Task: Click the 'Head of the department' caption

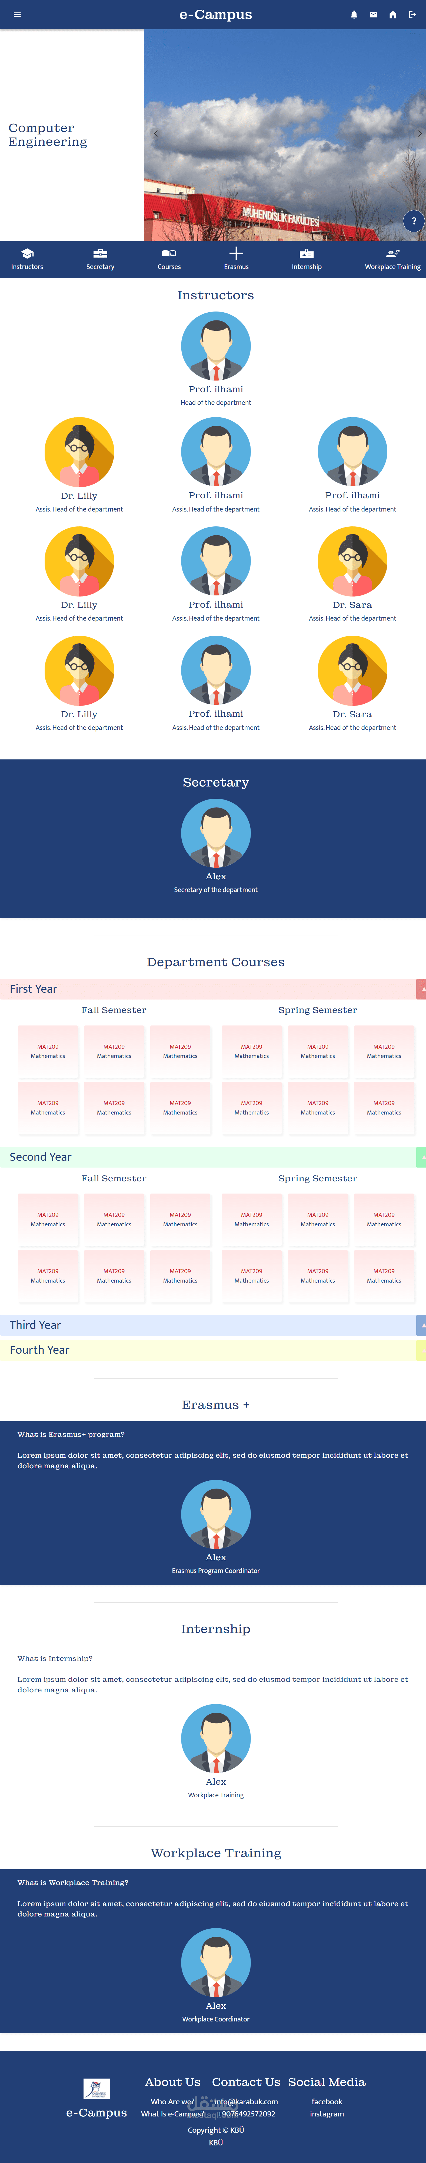Action: point(215,403)
